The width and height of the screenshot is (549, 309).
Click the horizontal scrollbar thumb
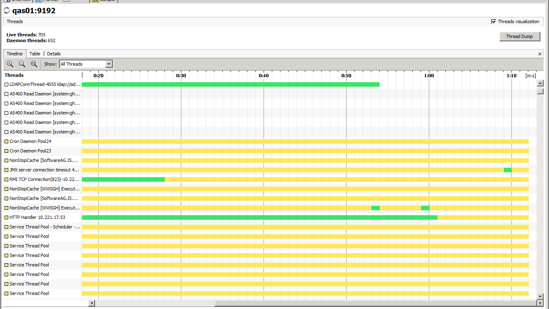[x=376, y=303]
